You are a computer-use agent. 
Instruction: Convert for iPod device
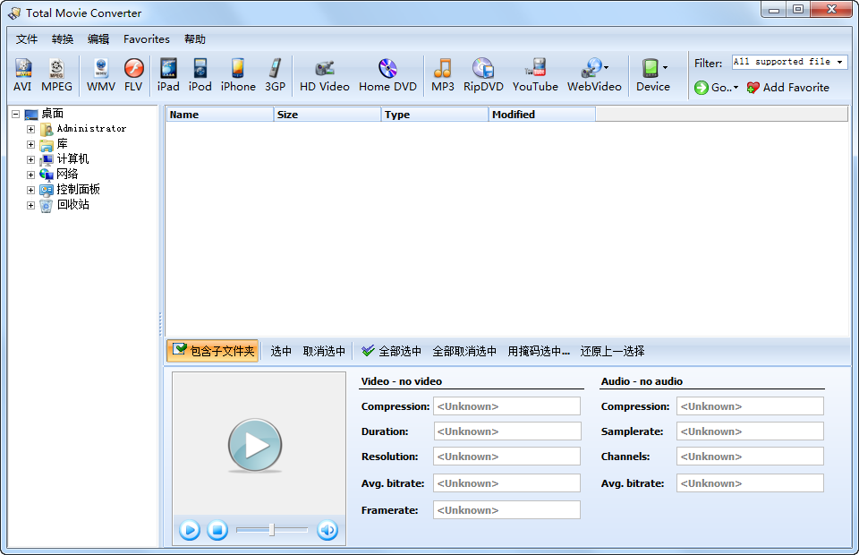(x=200, y=75)
